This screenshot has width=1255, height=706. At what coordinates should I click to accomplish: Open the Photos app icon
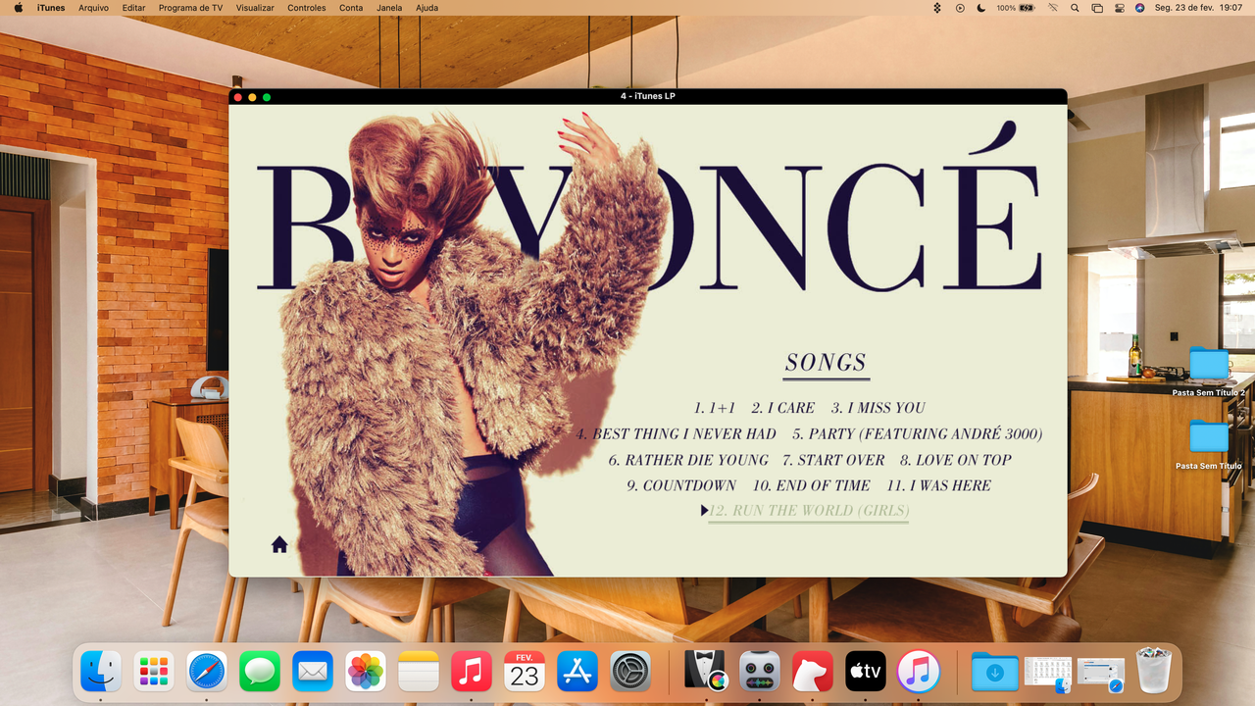point(366,672)
